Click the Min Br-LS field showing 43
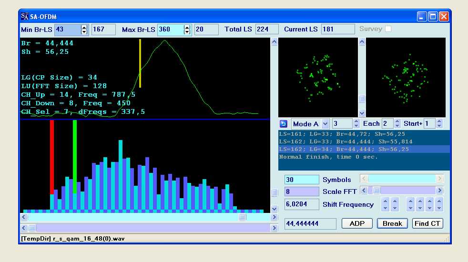Viewport: 468px width, 262px height. click(68, 30)
